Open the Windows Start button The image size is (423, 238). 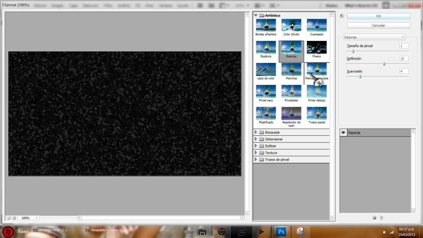(x=8, y=232)
